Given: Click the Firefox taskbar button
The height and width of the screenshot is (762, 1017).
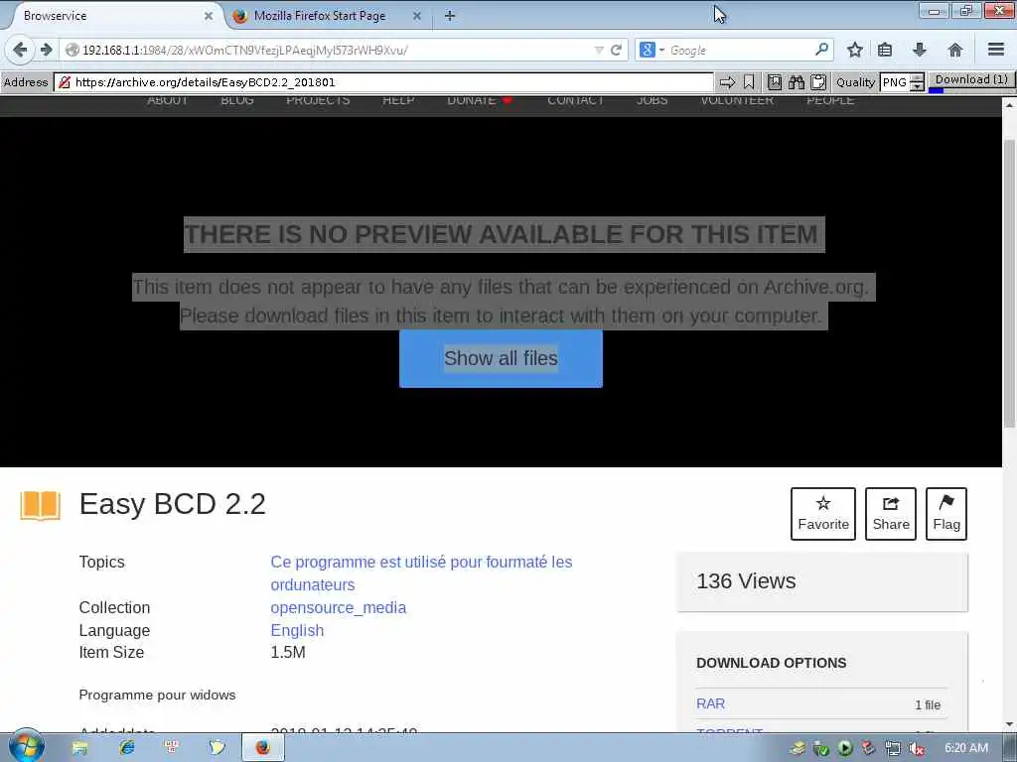Looking at the screenshot, I should (x=262, y=748).
